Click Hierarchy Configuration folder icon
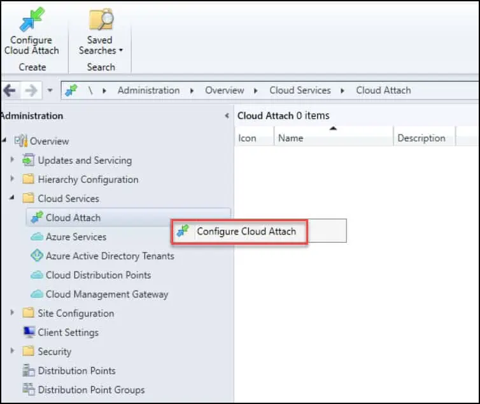 29,179
